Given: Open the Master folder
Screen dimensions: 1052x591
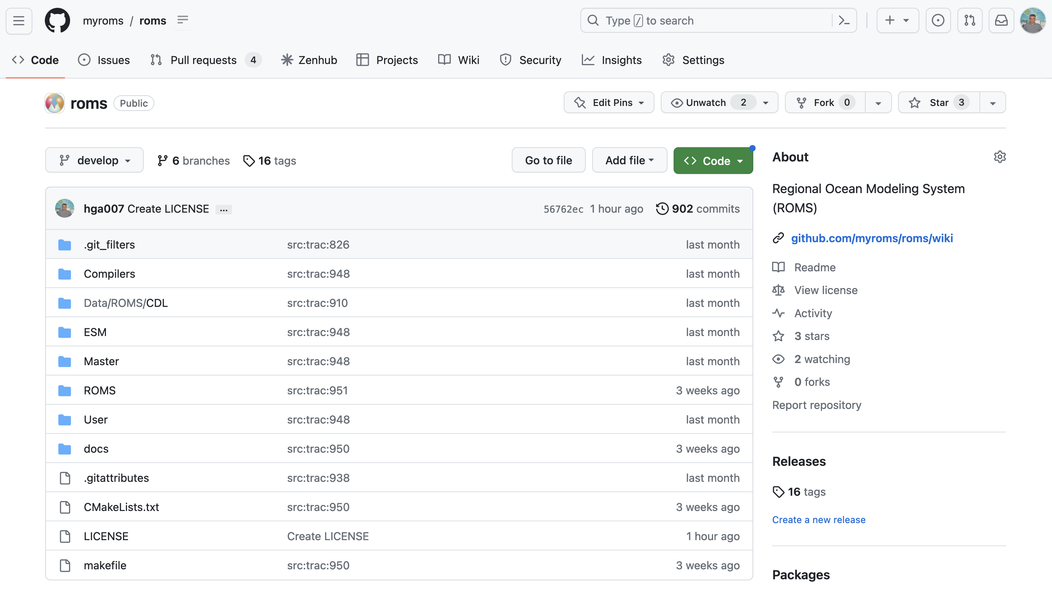Looking at the screenshot, I should [101, 361].
